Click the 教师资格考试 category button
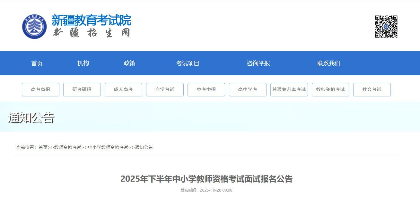 330,90
